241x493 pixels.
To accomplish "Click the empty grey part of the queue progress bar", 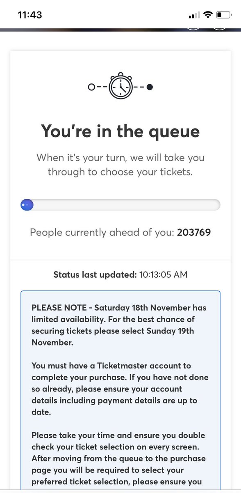I will coord(127,205).
